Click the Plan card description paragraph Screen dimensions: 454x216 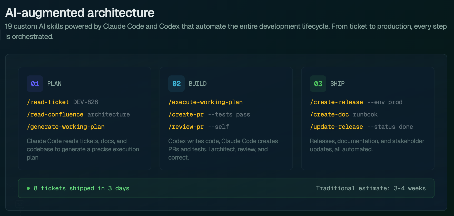point(83,149)
